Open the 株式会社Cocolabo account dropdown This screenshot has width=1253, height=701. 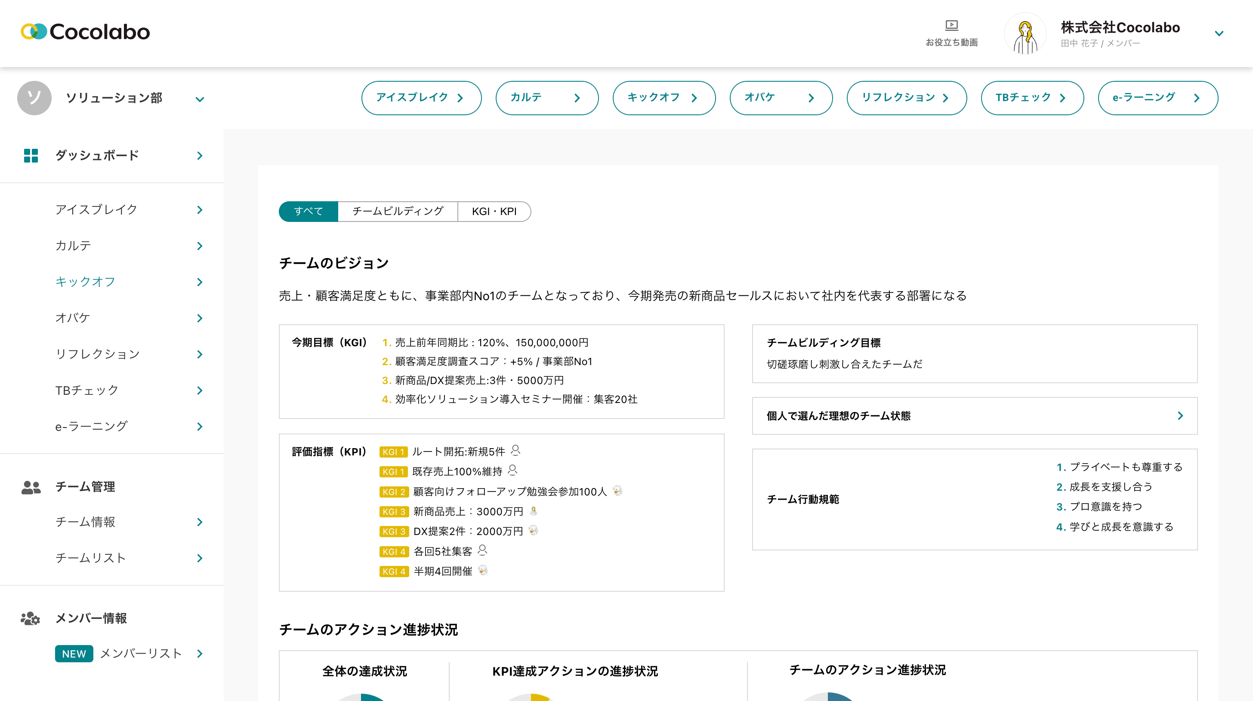pyautogui.click(x=1219, y=34)
